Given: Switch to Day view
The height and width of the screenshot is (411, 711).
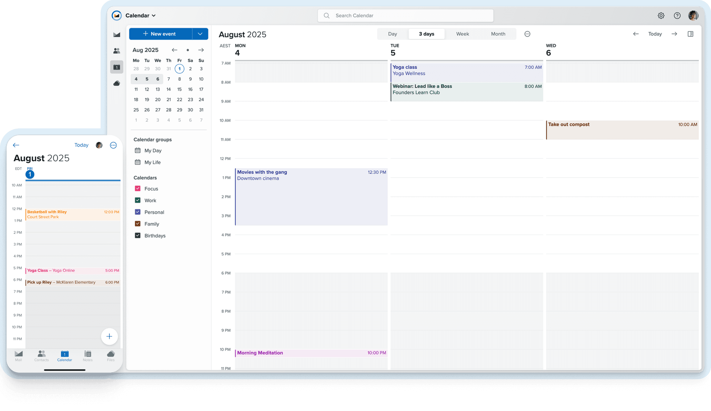Looking at the screenshot, I should coord(393,34).
